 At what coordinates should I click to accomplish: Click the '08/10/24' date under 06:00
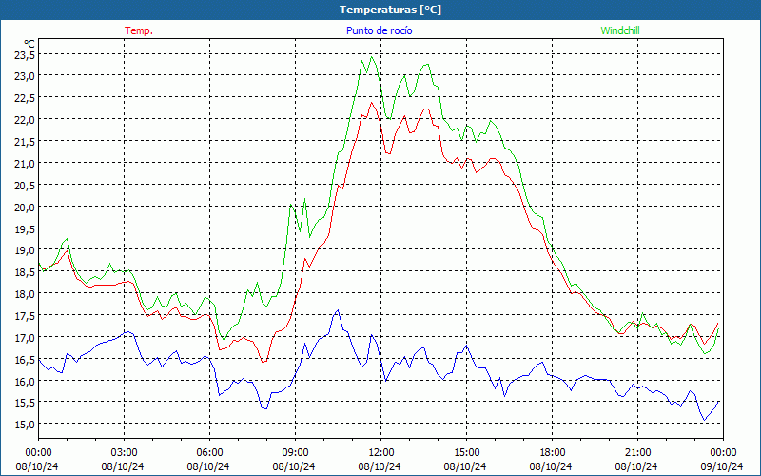[208, 466]
